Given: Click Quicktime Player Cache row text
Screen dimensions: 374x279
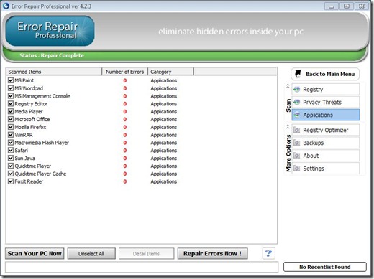Looking at the screenshot, I should (40, 174).
